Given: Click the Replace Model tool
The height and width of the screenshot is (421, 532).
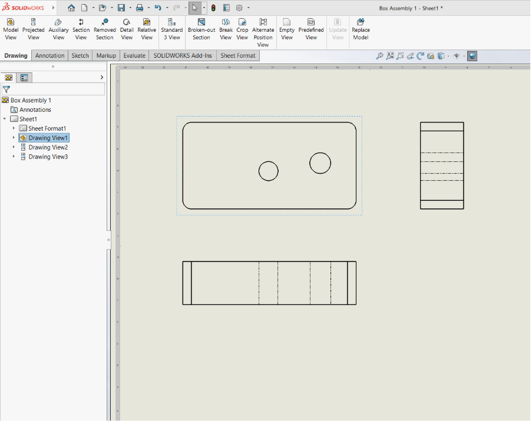Looking at the screenshot, I should pos(361,29).
